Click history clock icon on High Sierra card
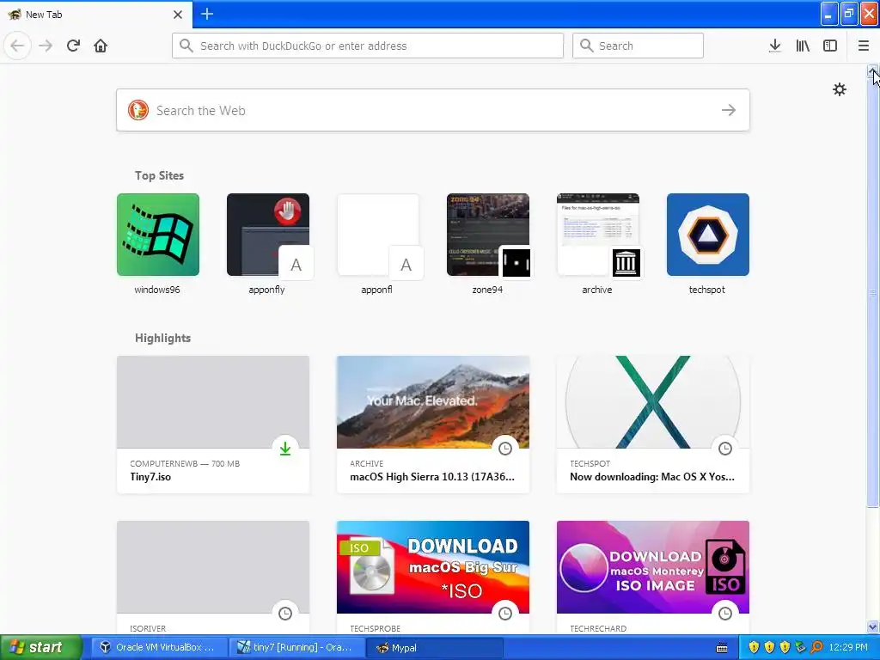The image size is (880, 660). click(505, 449)
